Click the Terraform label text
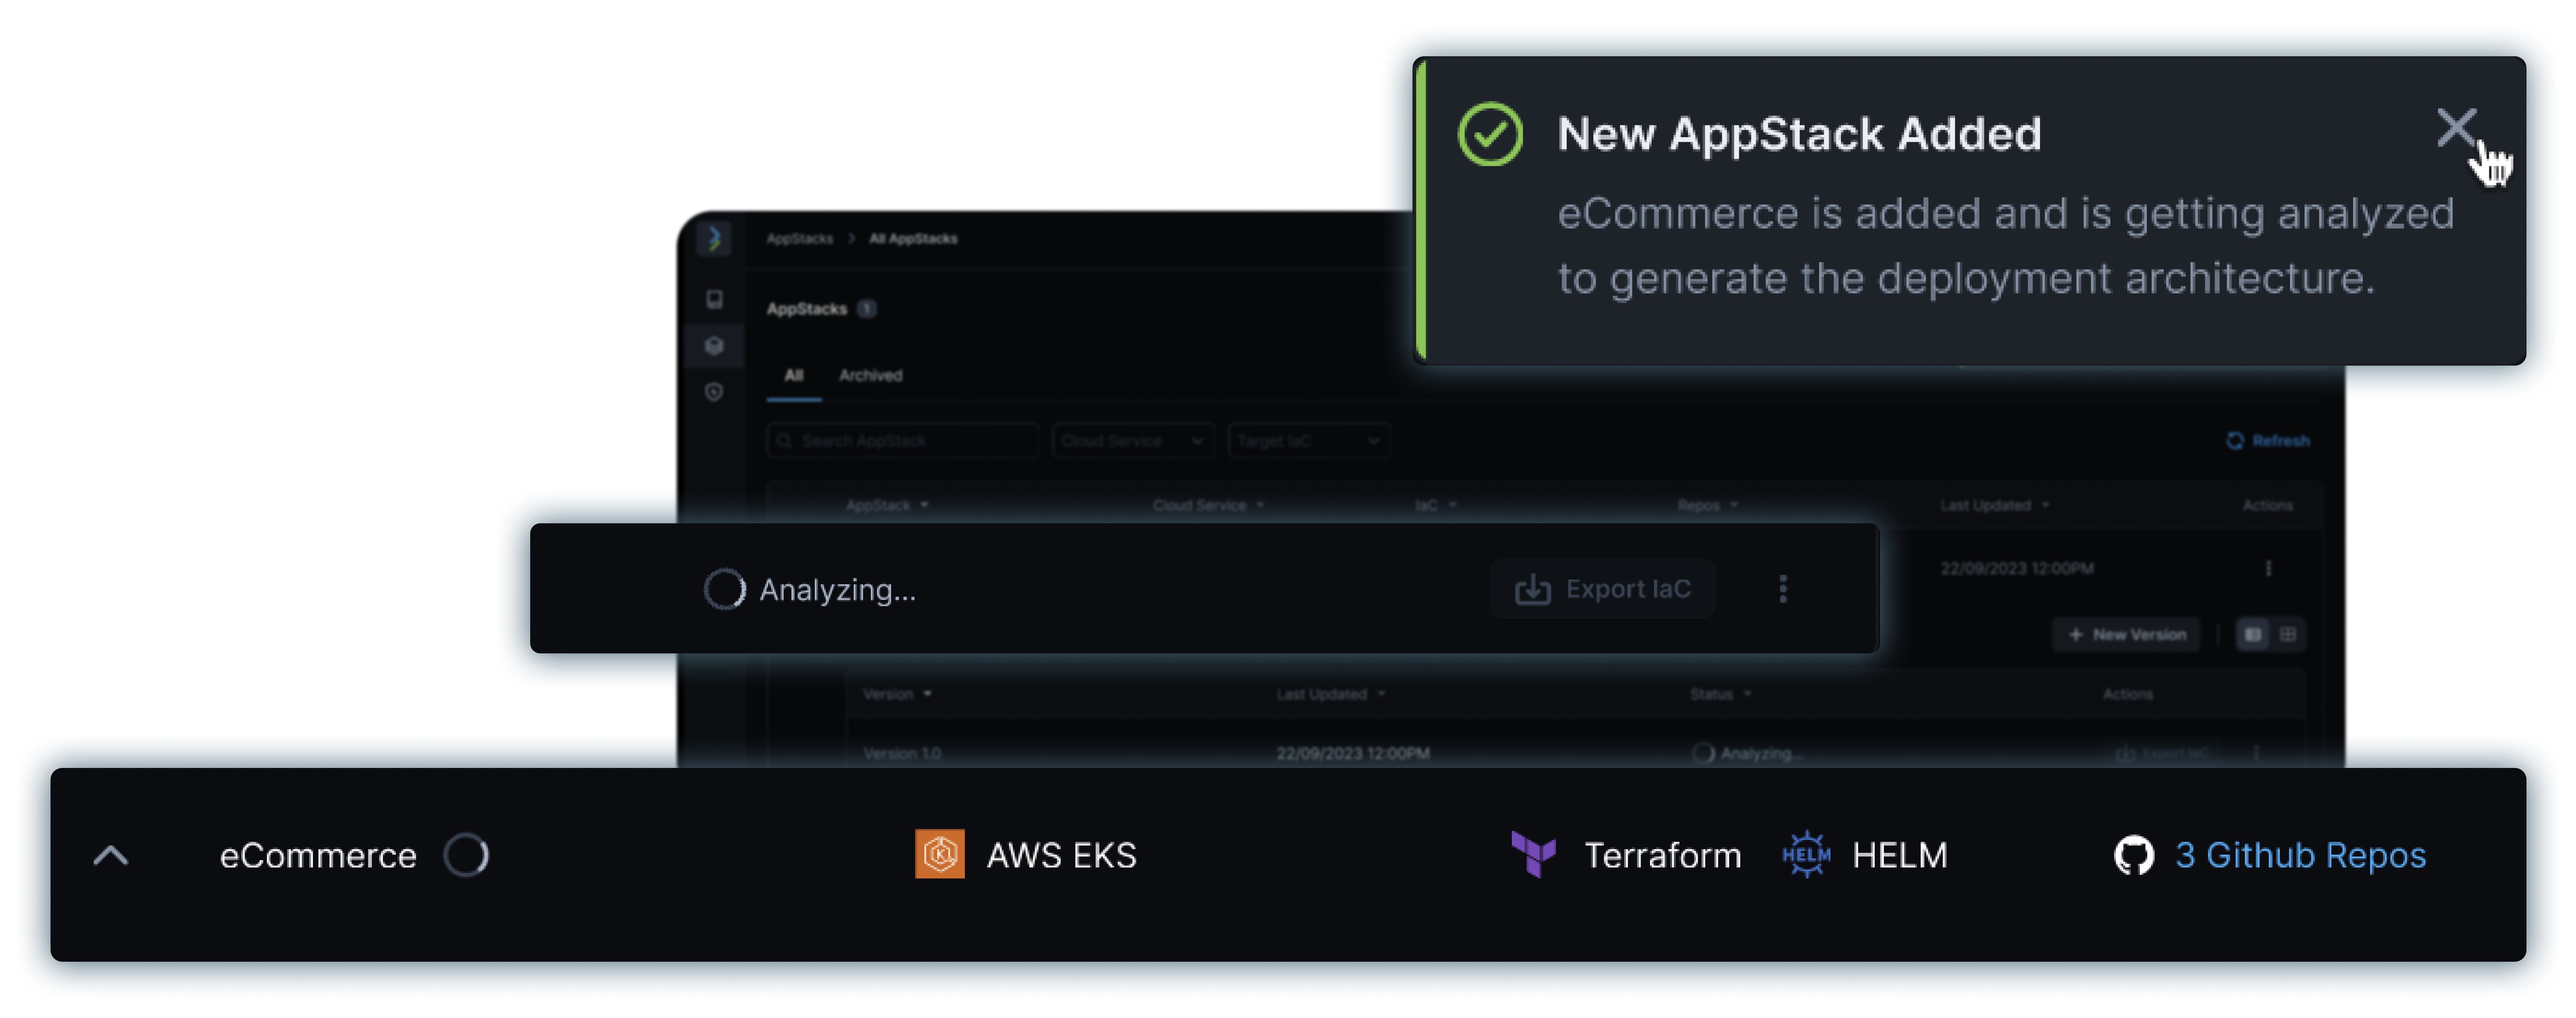The image size is (2576, 1018). click(x=1663, y=856)
